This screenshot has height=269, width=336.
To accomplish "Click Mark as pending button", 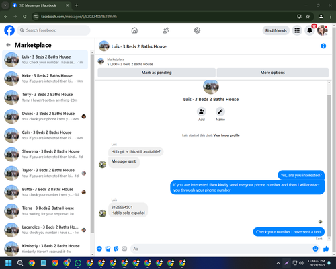I will (x=157, y=73).
